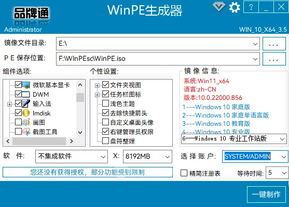Uncheck 微软基本显卡 component

click(18, 85)
